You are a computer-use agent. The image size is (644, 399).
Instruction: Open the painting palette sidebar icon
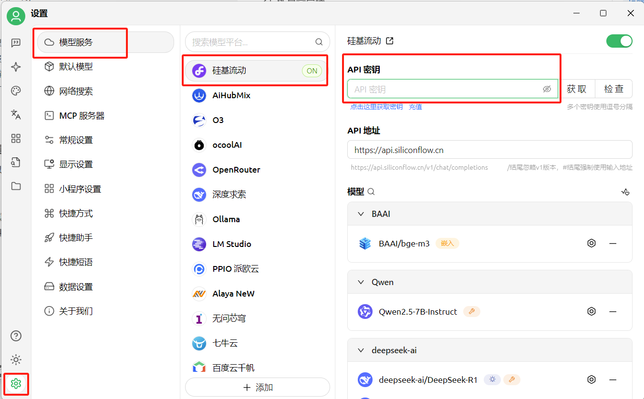point(16,91)
